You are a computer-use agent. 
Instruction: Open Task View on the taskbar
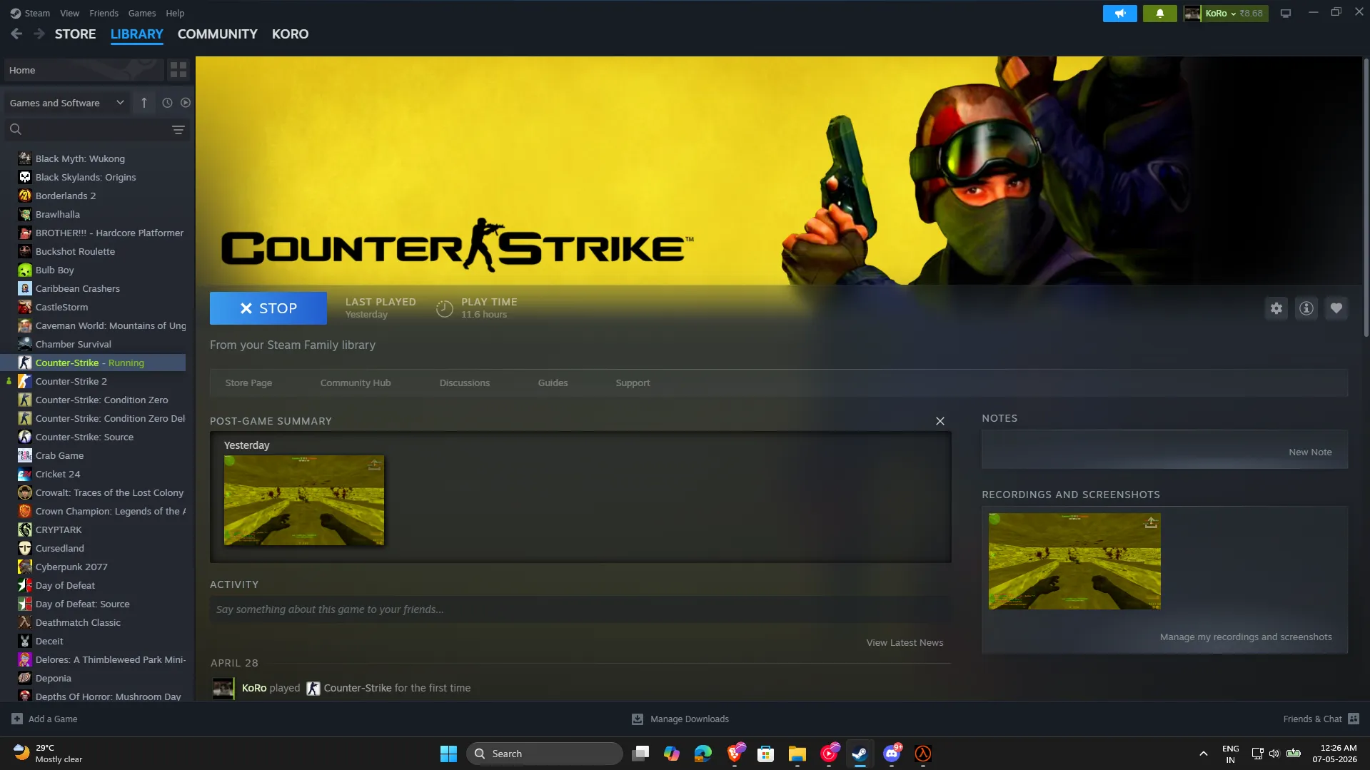coord(640,754)
